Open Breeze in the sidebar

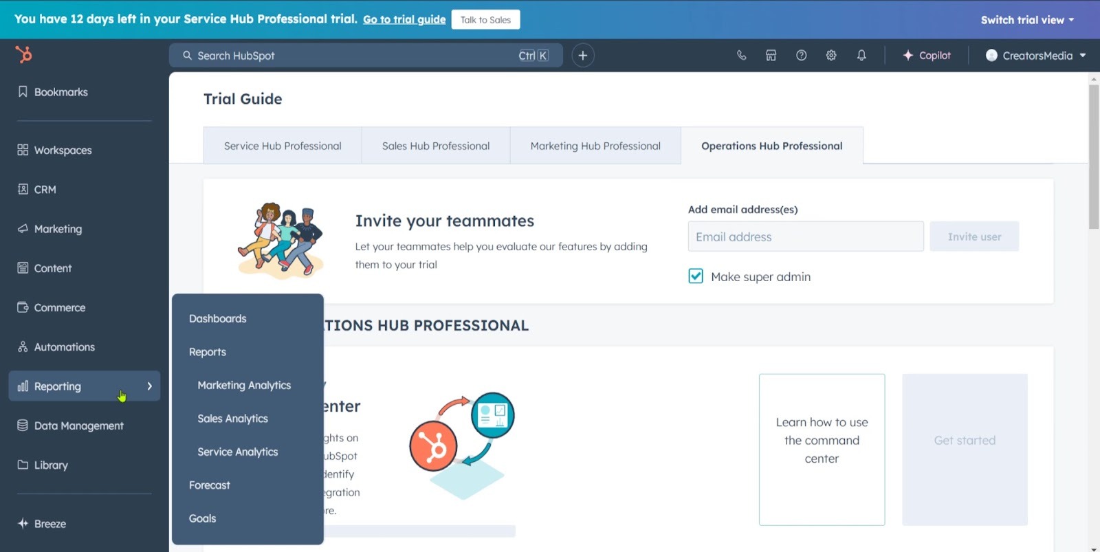pyautogui.click(x=42, y=523)
